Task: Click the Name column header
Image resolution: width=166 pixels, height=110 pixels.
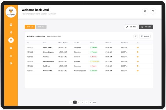Action: (x=45, y=43)
